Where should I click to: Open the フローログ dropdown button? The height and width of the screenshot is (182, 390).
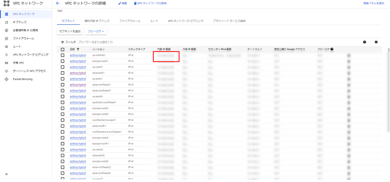pos(96,31)
